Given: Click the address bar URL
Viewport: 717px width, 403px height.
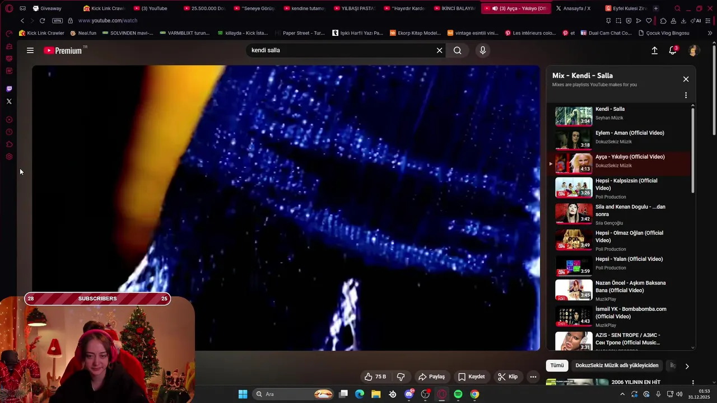Looking at the screenshot, I should tap(108, 21).
